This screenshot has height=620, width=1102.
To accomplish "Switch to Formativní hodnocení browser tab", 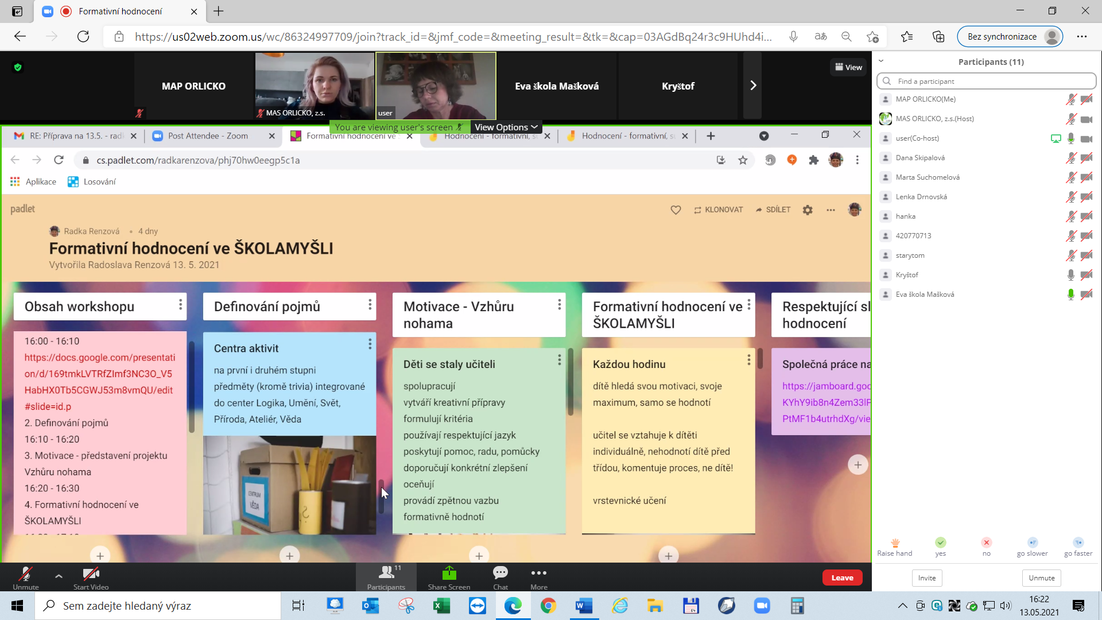I will coord(120,11).
